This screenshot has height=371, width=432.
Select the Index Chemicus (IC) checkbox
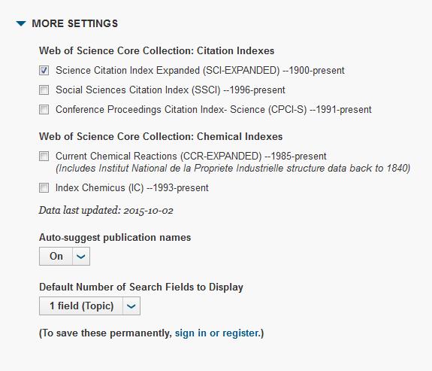tap(44, 188)
